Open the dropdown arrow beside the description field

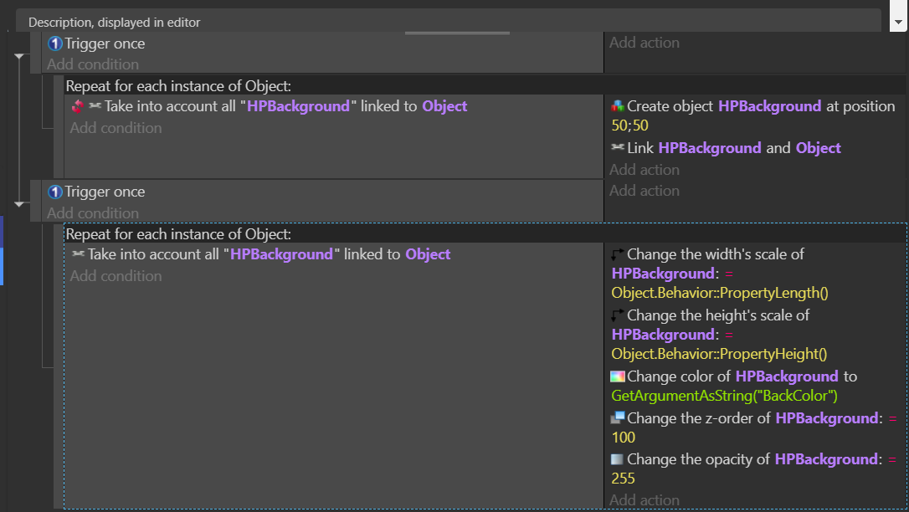tap(898, 22)
